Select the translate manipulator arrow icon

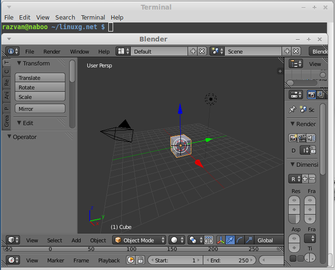(230, 240)
